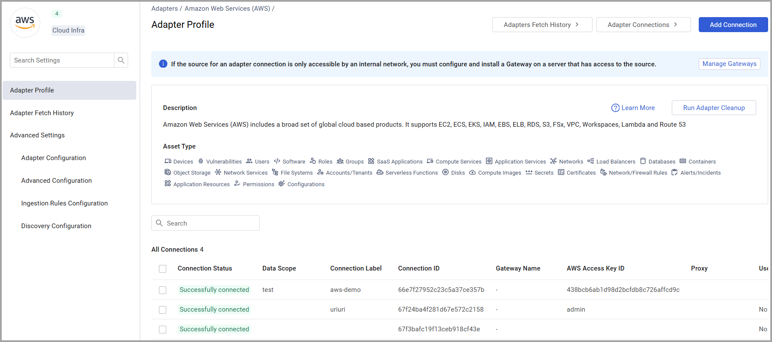Open Adapter Configuration settings
The width and height of the screenshot is (772, 342).
tap(54, 158)
